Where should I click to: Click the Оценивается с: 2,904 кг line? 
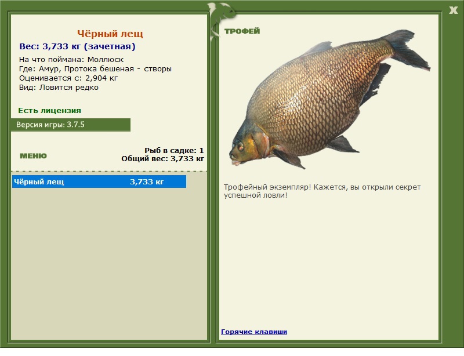tap(68, 78)
